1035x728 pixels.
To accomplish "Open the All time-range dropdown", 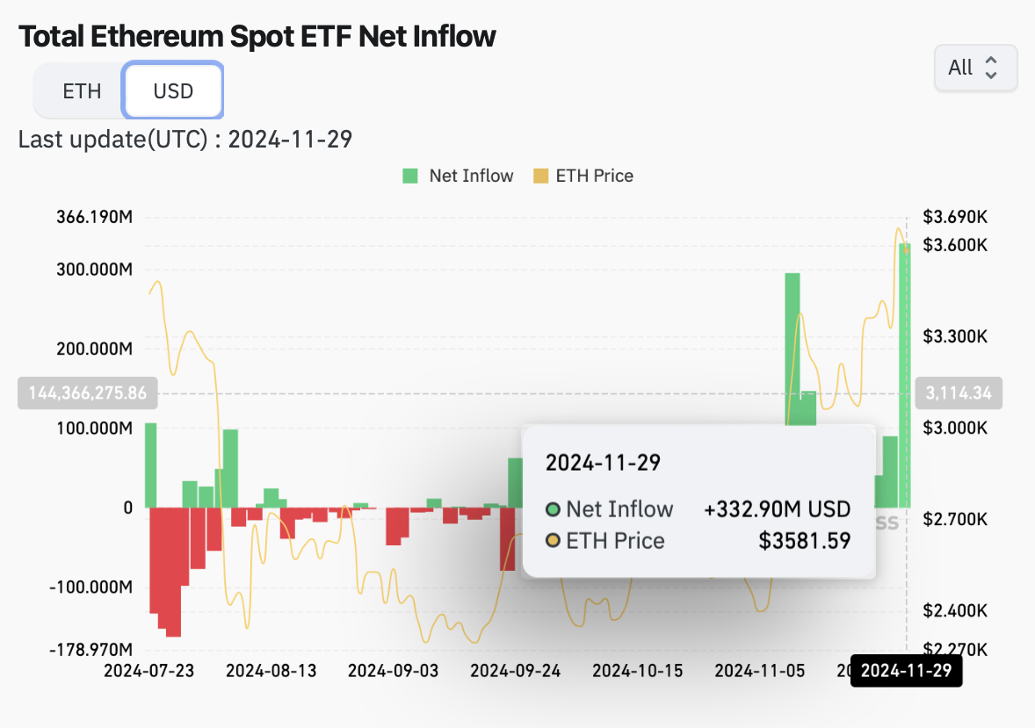I will point(975,68).
